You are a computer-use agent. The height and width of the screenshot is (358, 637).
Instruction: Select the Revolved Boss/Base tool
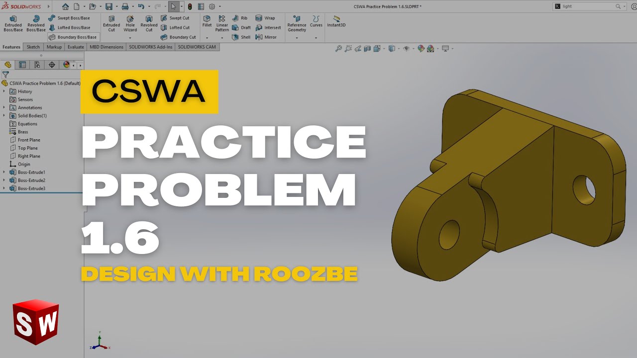pyautogui.click(x=36, y=23)
